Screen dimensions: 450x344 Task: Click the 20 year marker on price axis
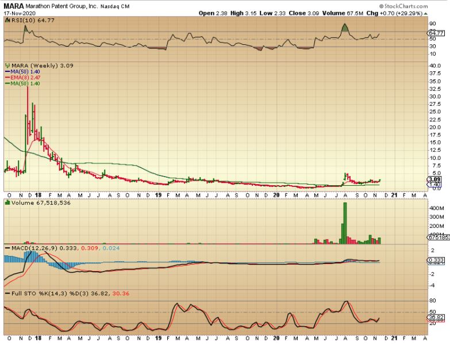point(276,195)
